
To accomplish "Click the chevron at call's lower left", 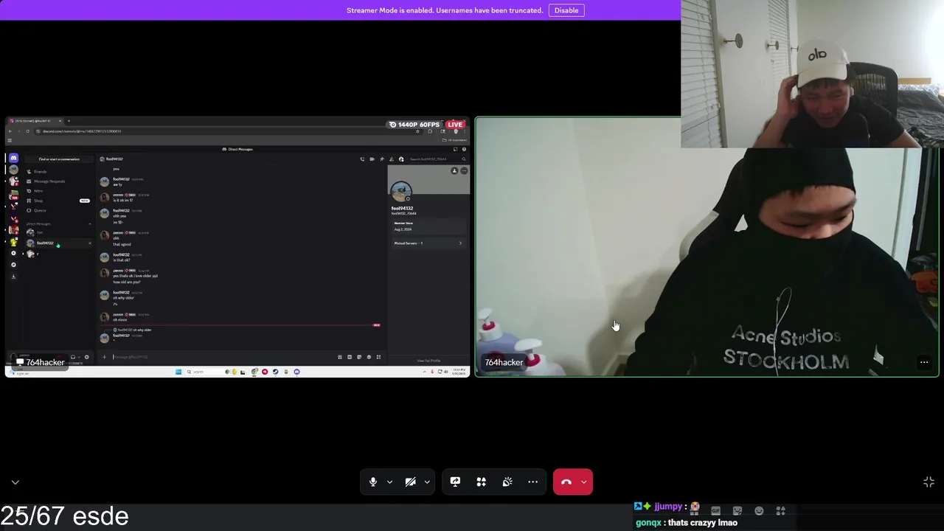I will pyautogui.click(x=15, y=482).
